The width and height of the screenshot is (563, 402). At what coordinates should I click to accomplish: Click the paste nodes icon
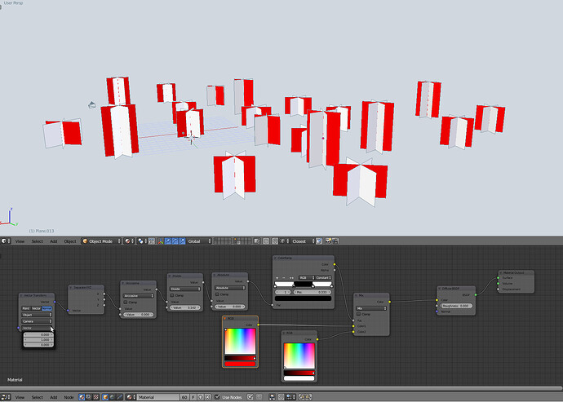click(308, 397)
